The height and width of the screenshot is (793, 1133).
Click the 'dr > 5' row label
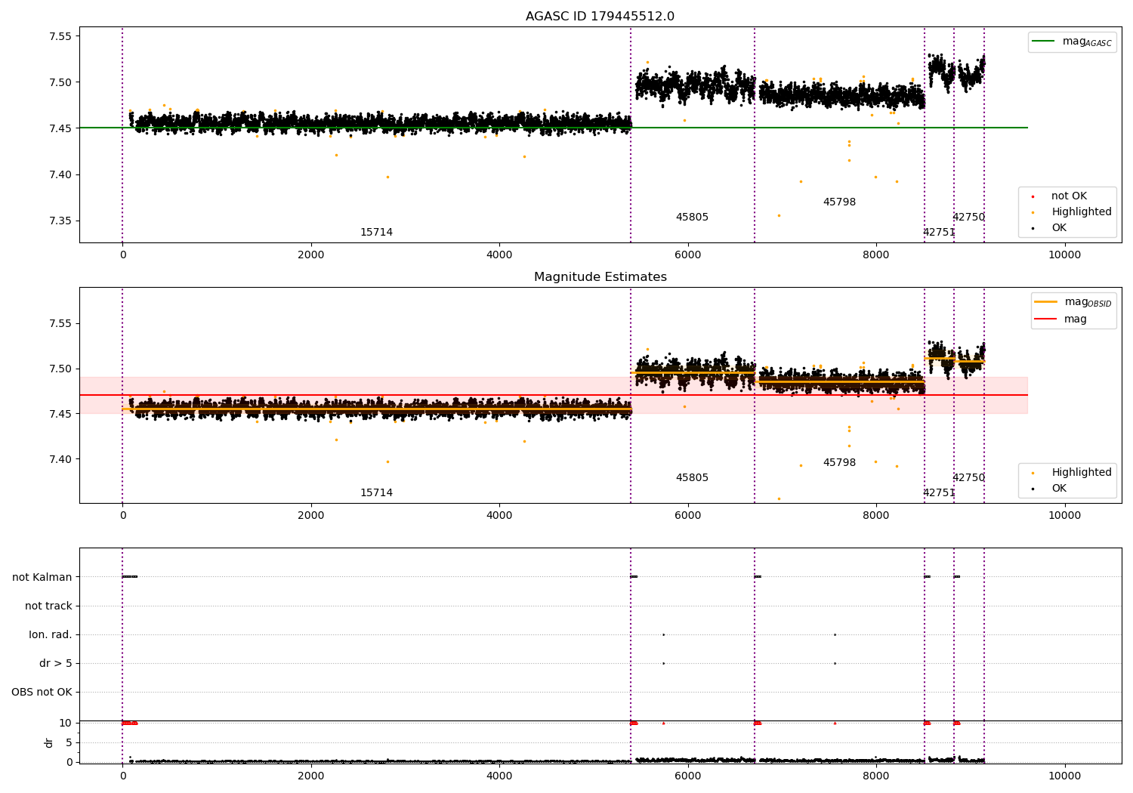[56, 663]
